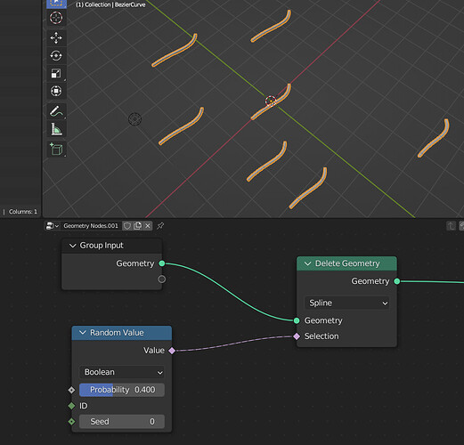Toggle fake user shield for node group

[x=127, y=226]
